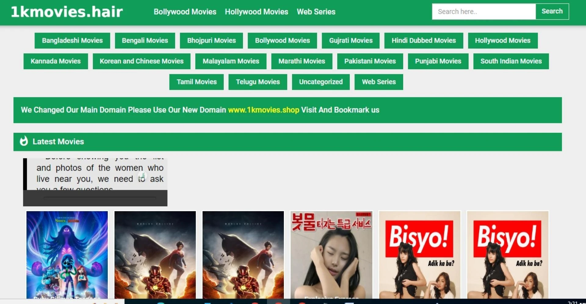The image size is (586, 304).
Task: Open Hollywood Movies in top navigation
Action: click(256, 12)
